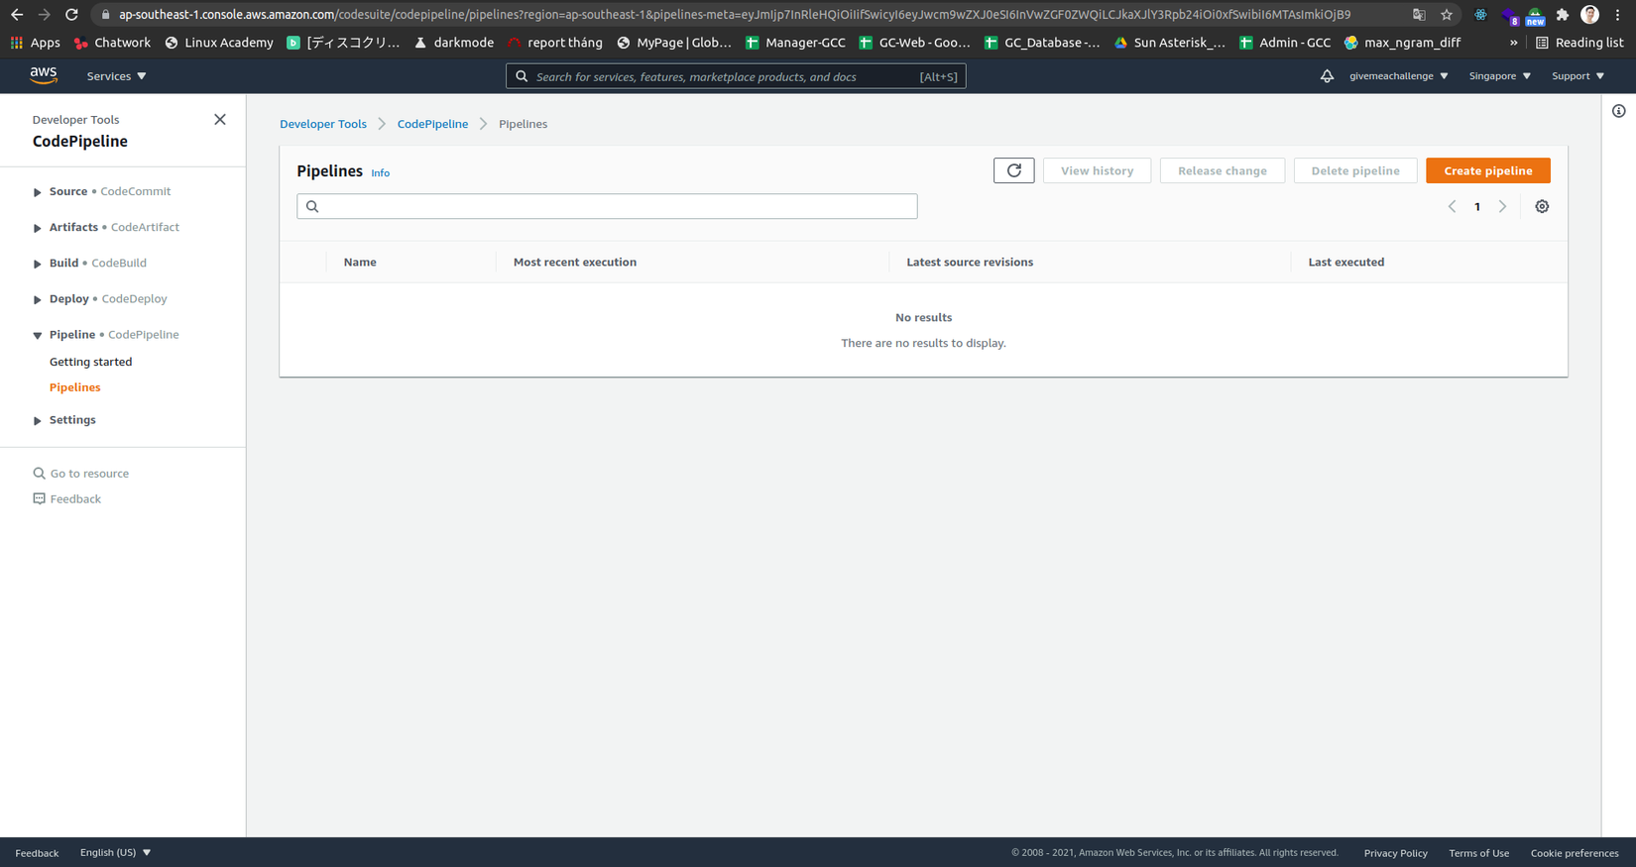Click the Terms of Use footer link

(x=1478, y=853)
